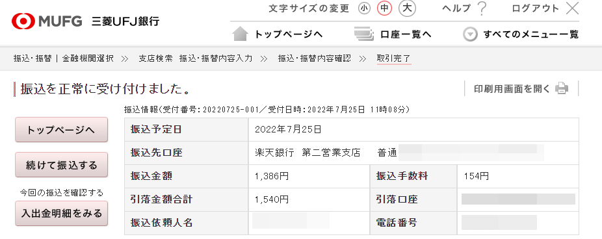Click the 電話番号 label cell

[413, 223]
